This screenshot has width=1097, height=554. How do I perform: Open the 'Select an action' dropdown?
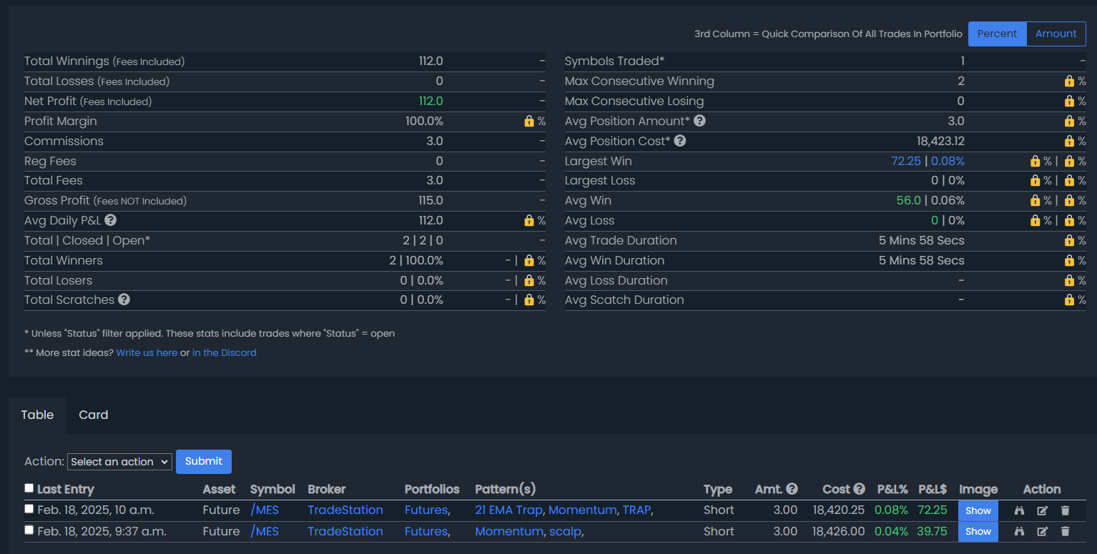(x=119, y=462)
